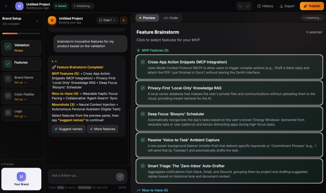Open History from the top bar

click(x=265, y=6)
